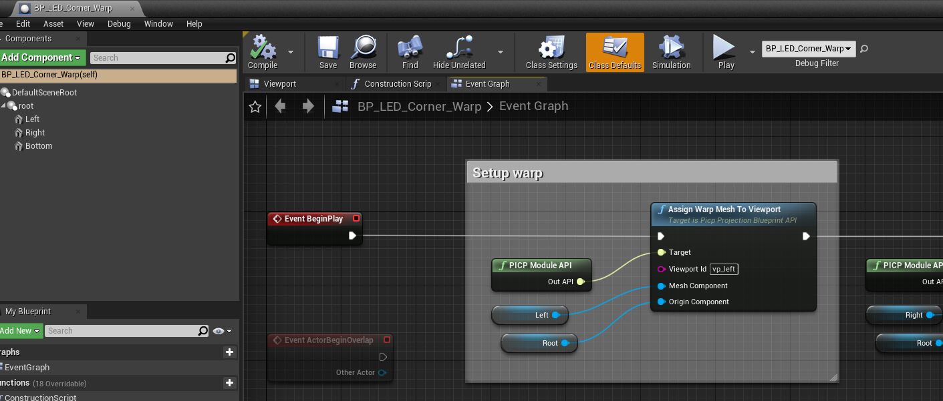Select EventGraph in My Blueprint

(27, 368)
